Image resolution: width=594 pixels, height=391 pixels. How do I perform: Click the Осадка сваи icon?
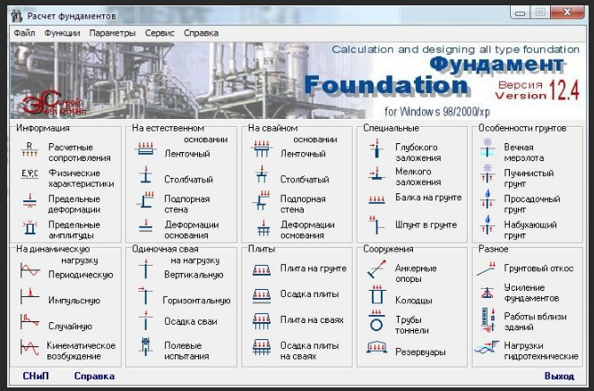(145, 321)
